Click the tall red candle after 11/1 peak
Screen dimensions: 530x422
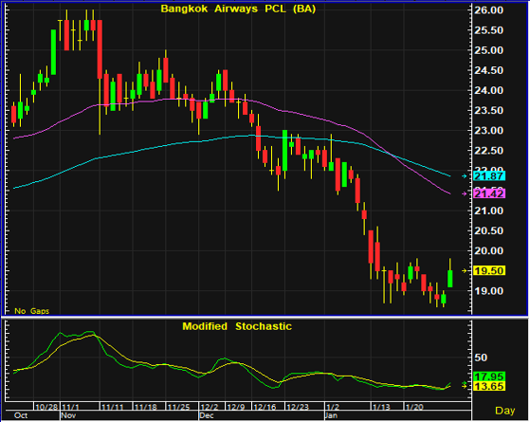[x=100, y=49]
